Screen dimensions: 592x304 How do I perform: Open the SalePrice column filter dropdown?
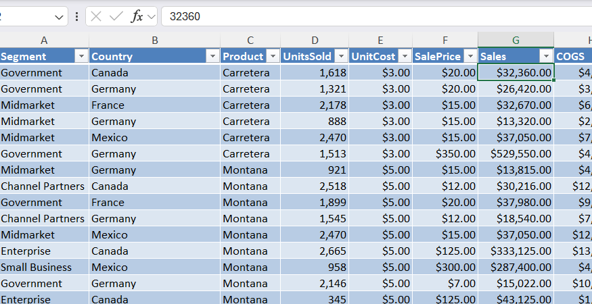(x=470, y=57)
